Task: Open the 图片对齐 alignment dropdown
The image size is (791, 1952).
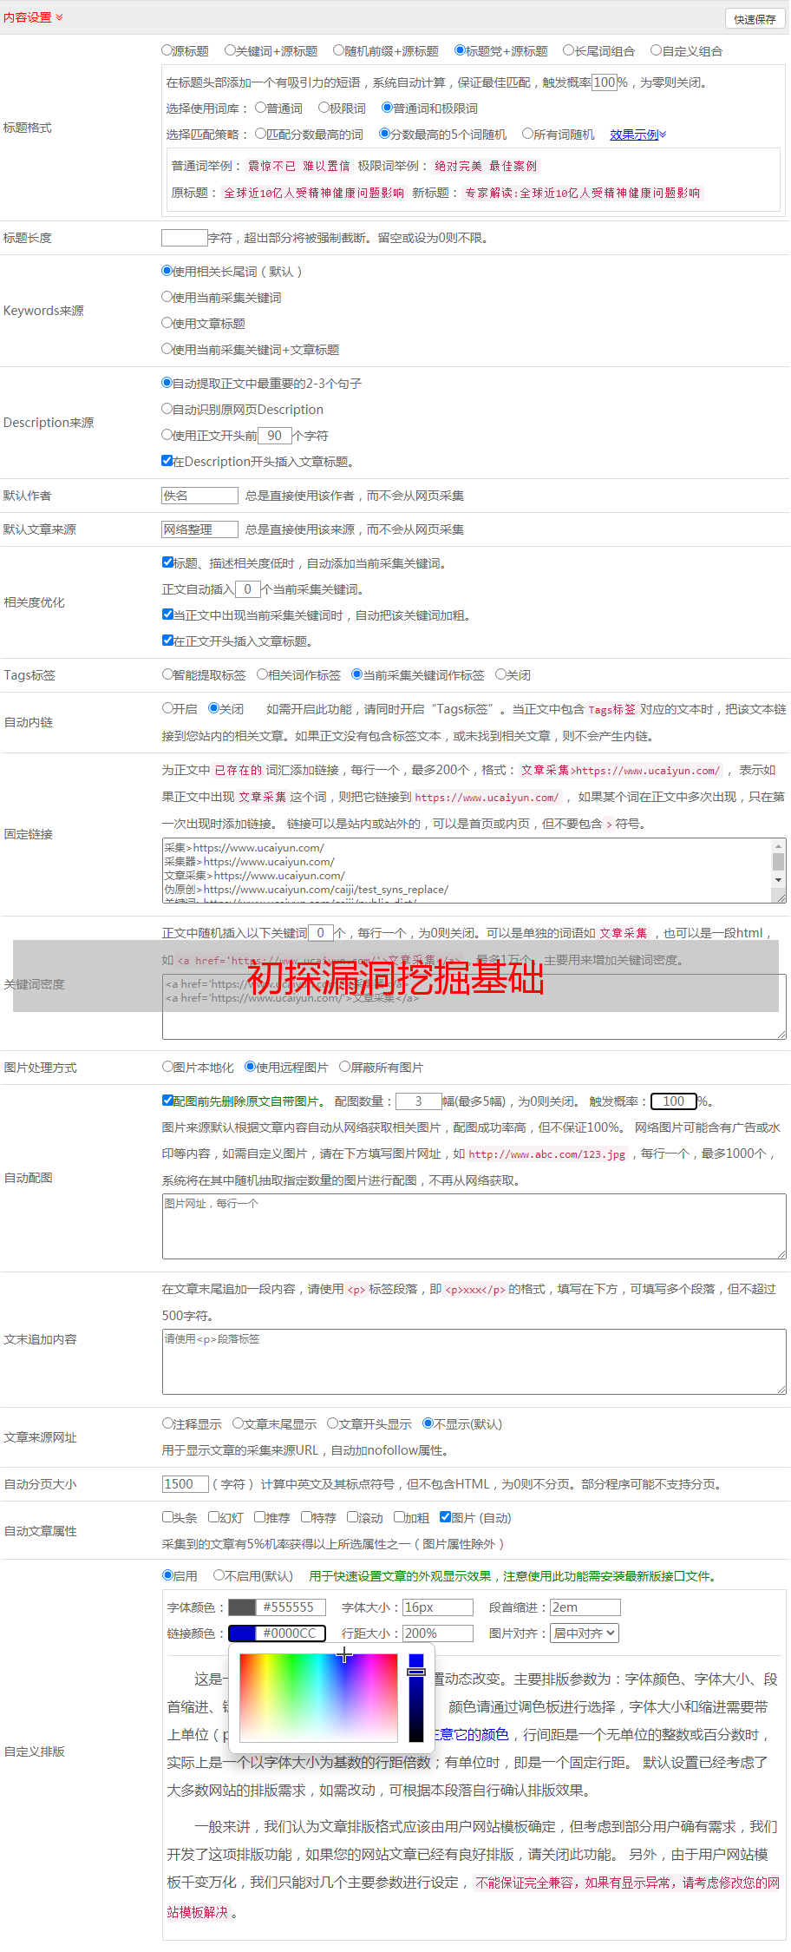Action: (585, 1633)
